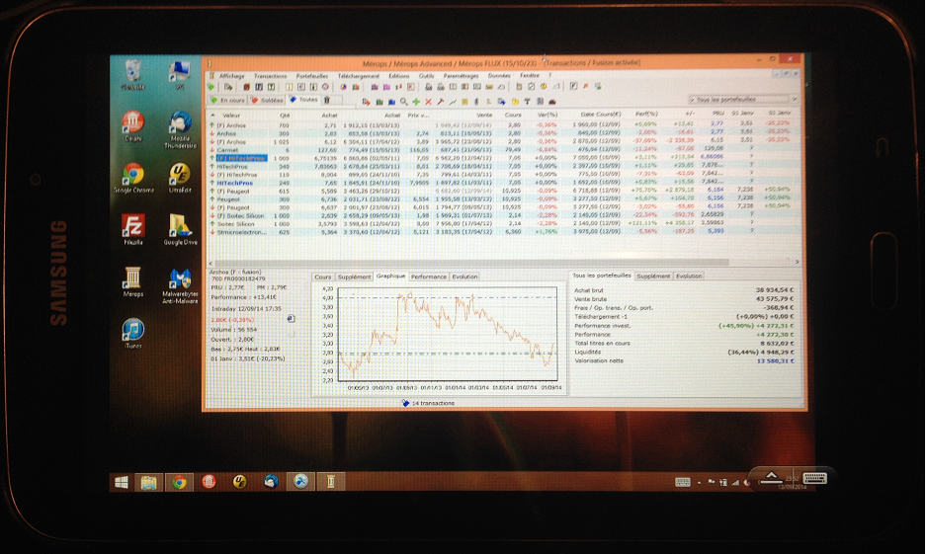Open the FileZilla desktop icon
927x554 pixels.
pos(133,230)
